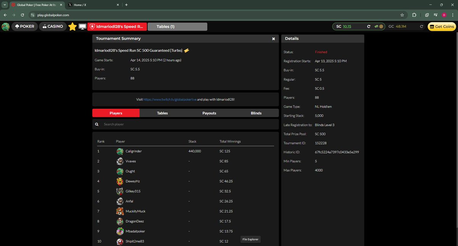The width and height of the screenshot is (458, 246).
Task: Open the Chrome three-dot menu
Action: tap(453, 15)
